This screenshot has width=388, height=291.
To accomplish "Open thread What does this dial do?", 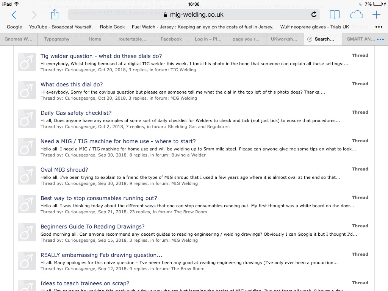I will 72,84.
